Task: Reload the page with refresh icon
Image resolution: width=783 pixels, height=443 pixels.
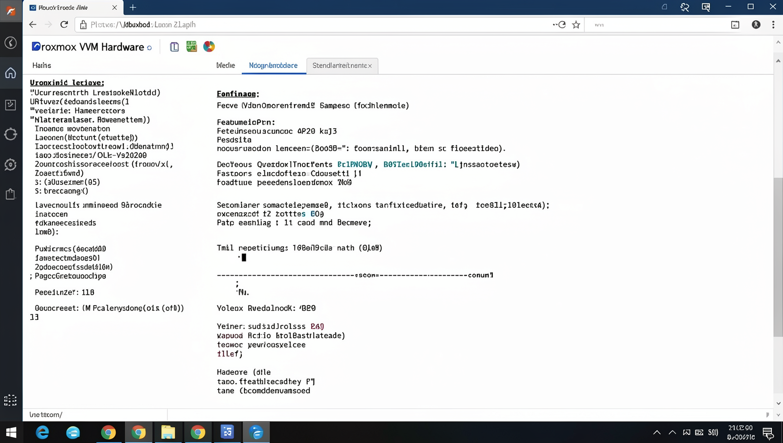Action: coord(64,24)
